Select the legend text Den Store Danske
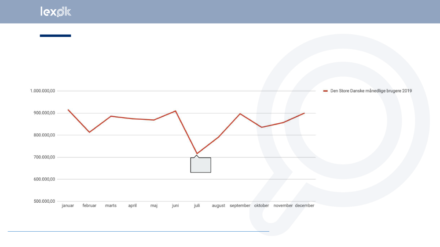Screen dimensions: 440x247 pos(371,91)
